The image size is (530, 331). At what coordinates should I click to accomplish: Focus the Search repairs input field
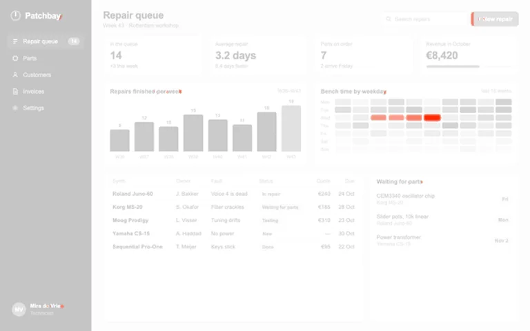(x=425, y=19)
